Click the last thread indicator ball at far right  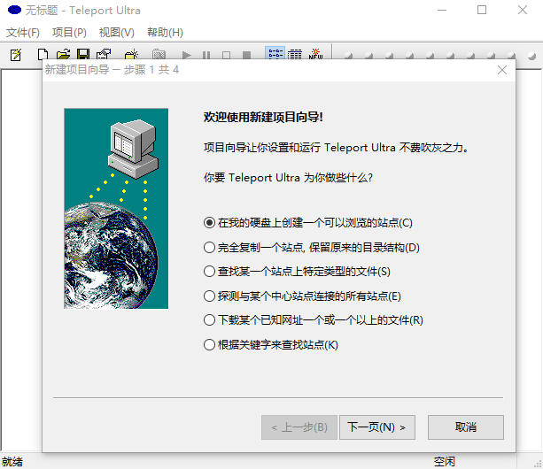[531, 56]
